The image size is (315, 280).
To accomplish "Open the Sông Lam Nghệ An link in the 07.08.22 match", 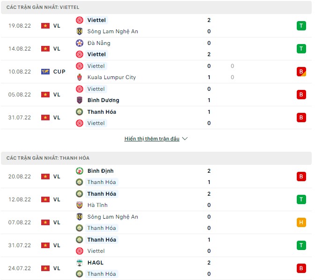I will pyautogui.click(x=112, y=217).
